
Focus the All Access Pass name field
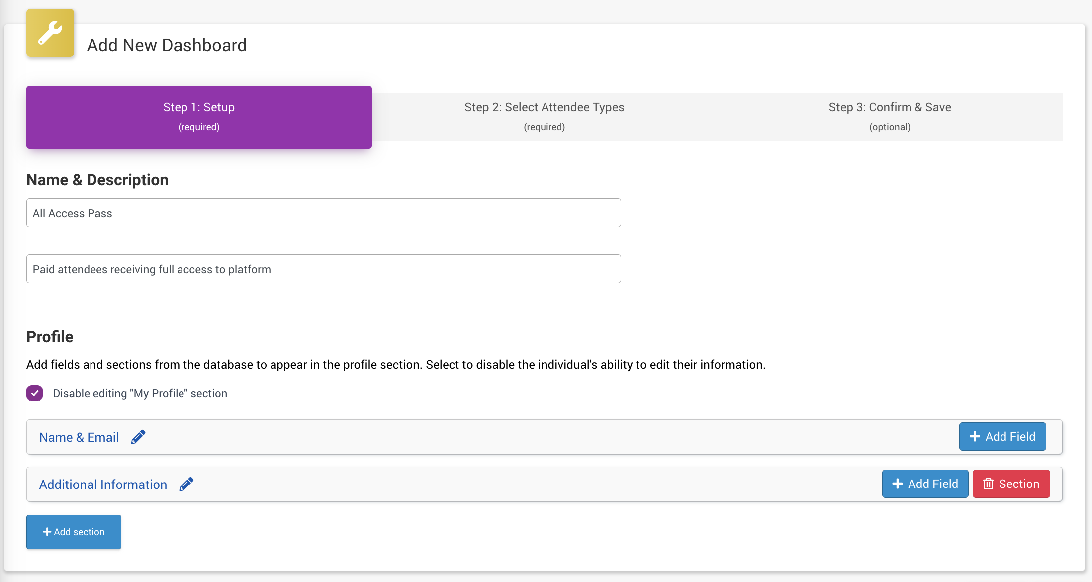point(323,213)
